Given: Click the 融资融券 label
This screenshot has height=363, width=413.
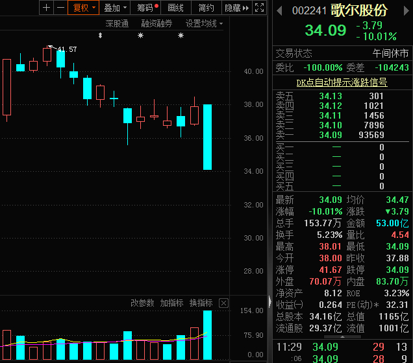Looking at the screenshot, I should click(156, 23).
